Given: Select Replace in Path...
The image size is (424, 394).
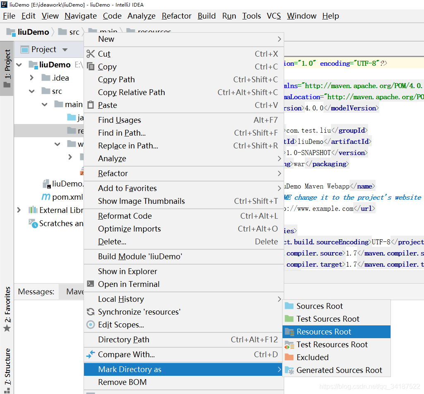Looking at the screenshot, I should pyautogui.click(x=184, y=146).
